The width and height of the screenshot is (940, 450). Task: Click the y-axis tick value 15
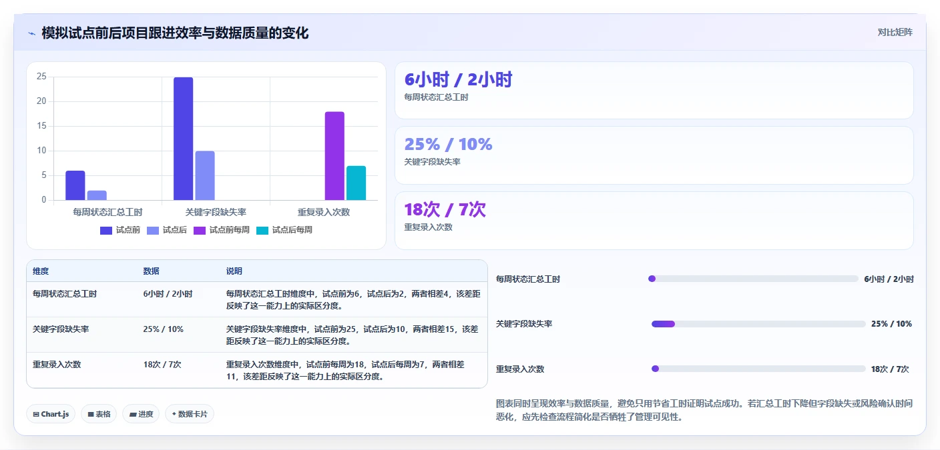(41, 126)
